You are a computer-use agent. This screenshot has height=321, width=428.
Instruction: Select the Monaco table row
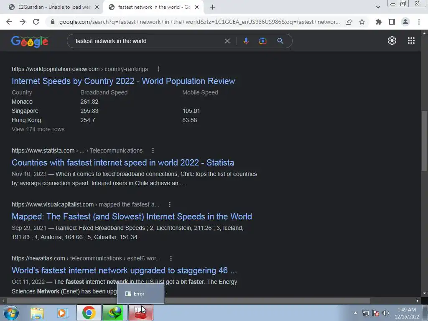[x=115, y=102]
